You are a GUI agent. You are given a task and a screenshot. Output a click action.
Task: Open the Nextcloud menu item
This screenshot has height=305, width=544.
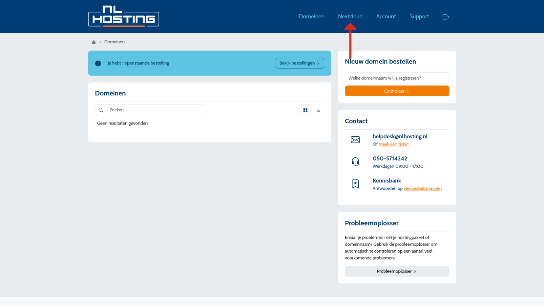point(350,16)
